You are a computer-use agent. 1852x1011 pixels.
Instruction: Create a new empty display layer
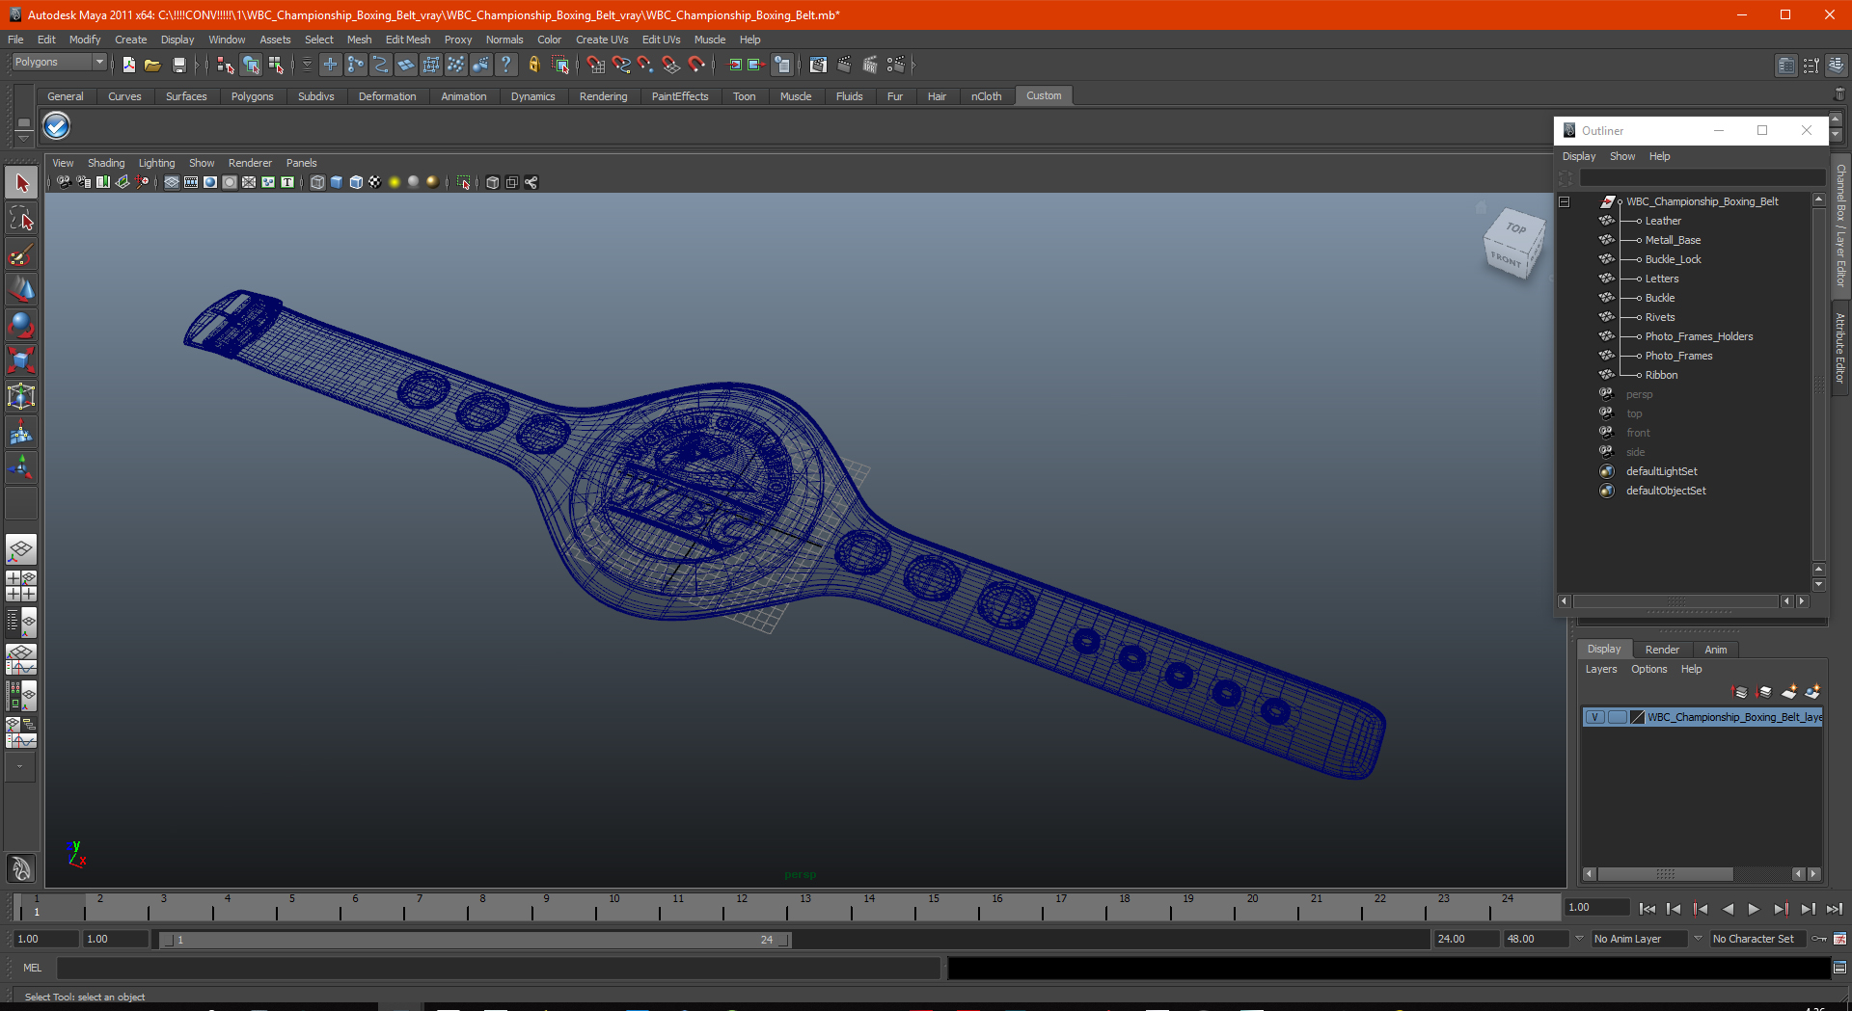[1789, 692]
